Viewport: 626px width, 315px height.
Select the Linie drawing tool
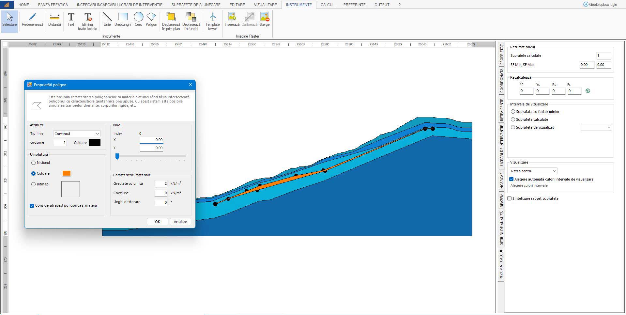(x=107, y=19)
